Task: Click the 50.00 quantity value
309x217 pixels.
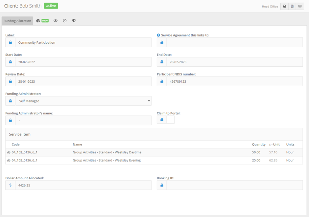Action: coord(256,152)
